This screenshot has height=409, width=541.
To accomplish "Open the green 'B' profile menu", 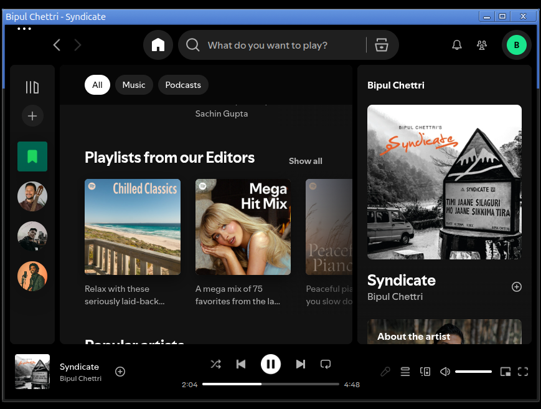I will [517, 45].
